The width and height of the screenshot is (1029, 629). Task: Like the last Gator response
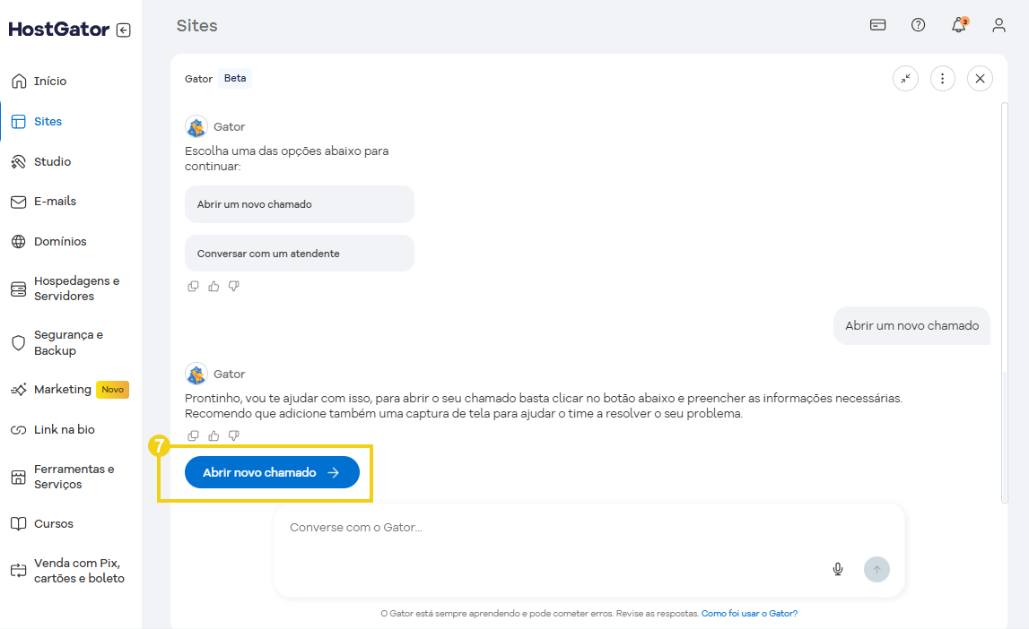tap(214, 435)
